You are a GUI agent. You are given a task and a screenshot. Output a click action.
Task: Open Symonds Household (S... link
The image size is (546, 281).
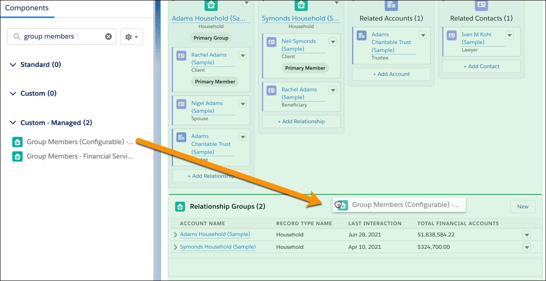tap(300, 18)
